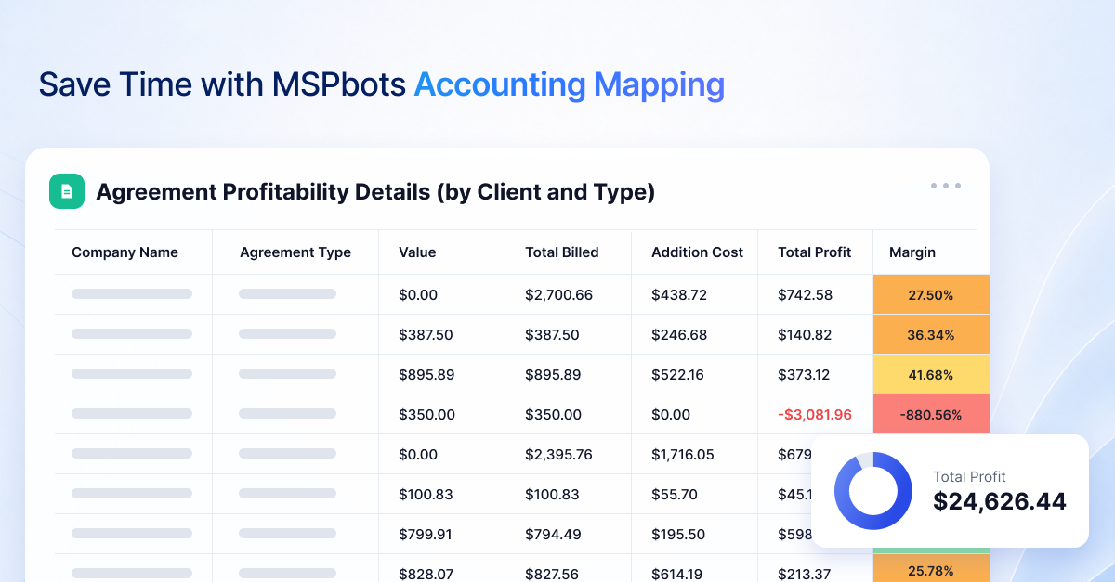Viewport: 1115px width, 582px height.
Task: Click the $522.16 addition cost cell
Action: point(677,375)
